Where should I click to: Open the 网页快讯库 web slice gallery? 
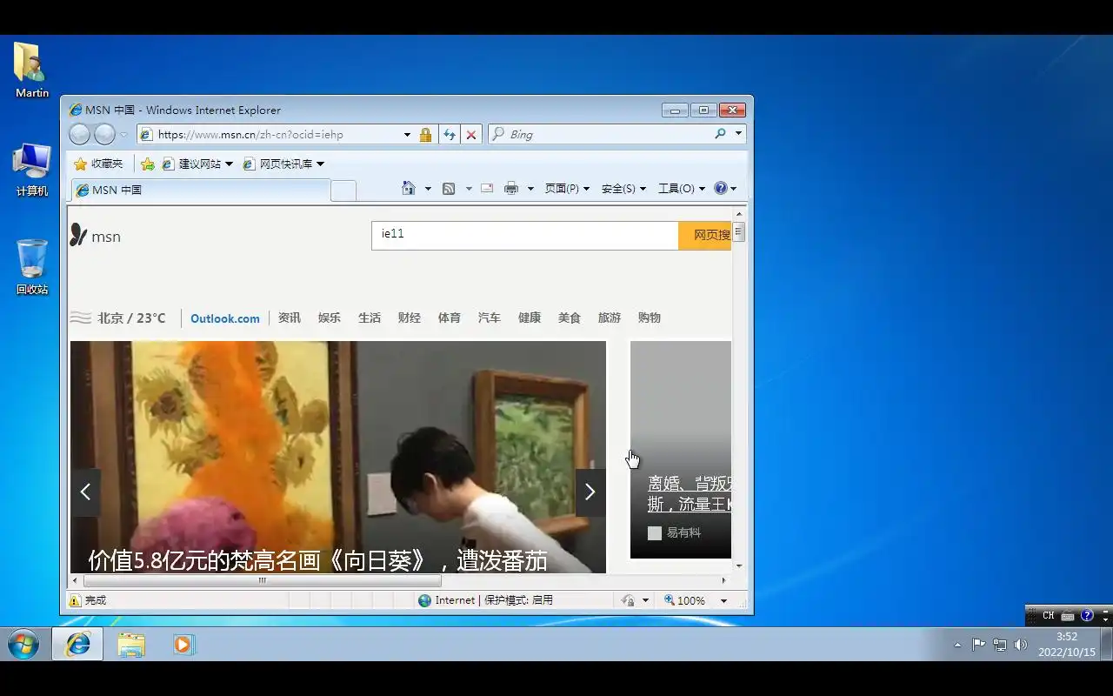click(283, 164)
